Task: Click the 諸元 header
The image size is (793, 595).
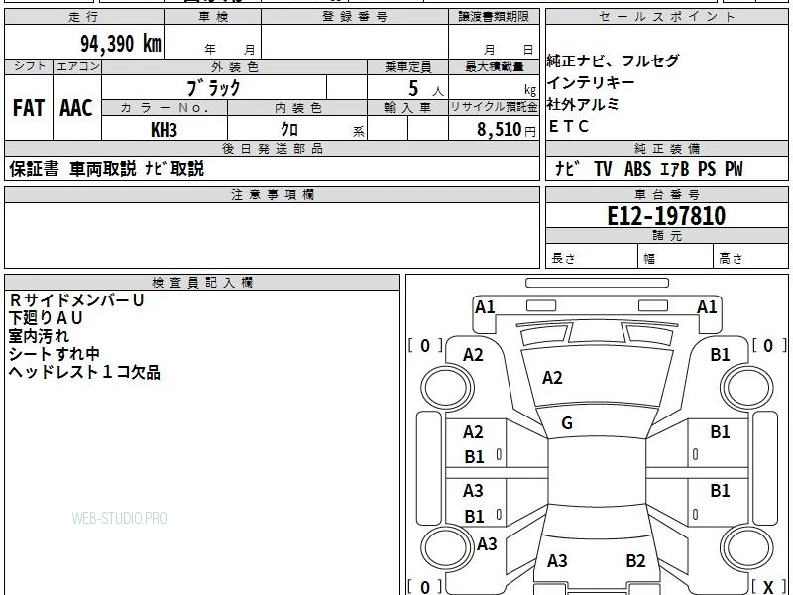Action: tap(666, 236)
